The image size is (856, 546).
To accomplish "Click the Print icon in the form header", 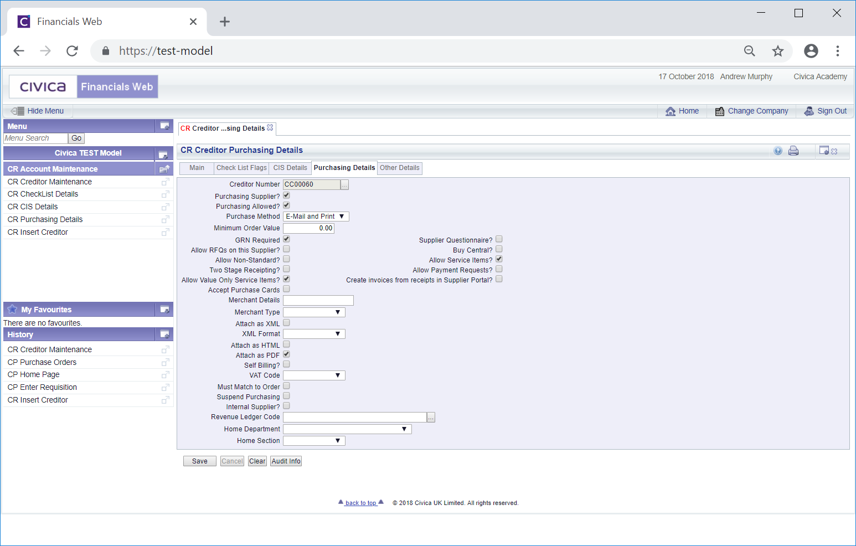I will pos(793,151).
